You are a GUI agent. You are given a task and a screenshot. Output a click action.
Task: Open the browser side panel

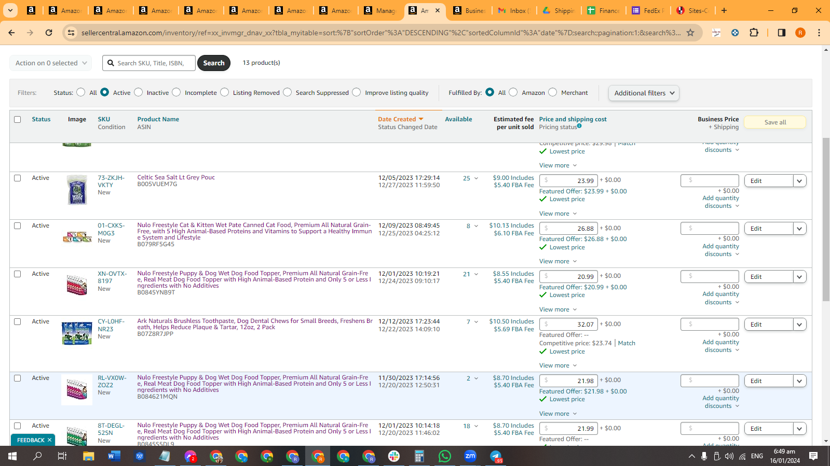(x=782, y=33)
